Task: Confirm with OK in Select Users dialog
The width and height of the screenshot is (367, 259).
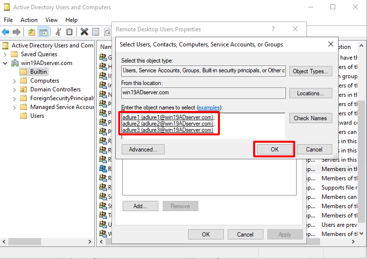Action: click(x=275, y=150)
